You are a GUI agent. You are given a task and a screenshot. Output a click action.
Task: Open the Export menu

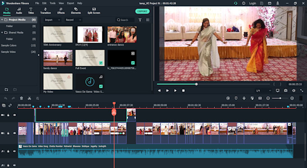tap(70, 3)
